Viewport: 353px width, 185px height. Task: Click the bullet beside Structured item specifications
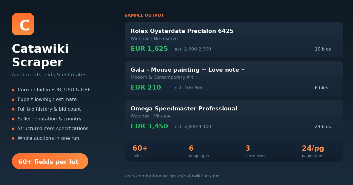pos(13,129)
